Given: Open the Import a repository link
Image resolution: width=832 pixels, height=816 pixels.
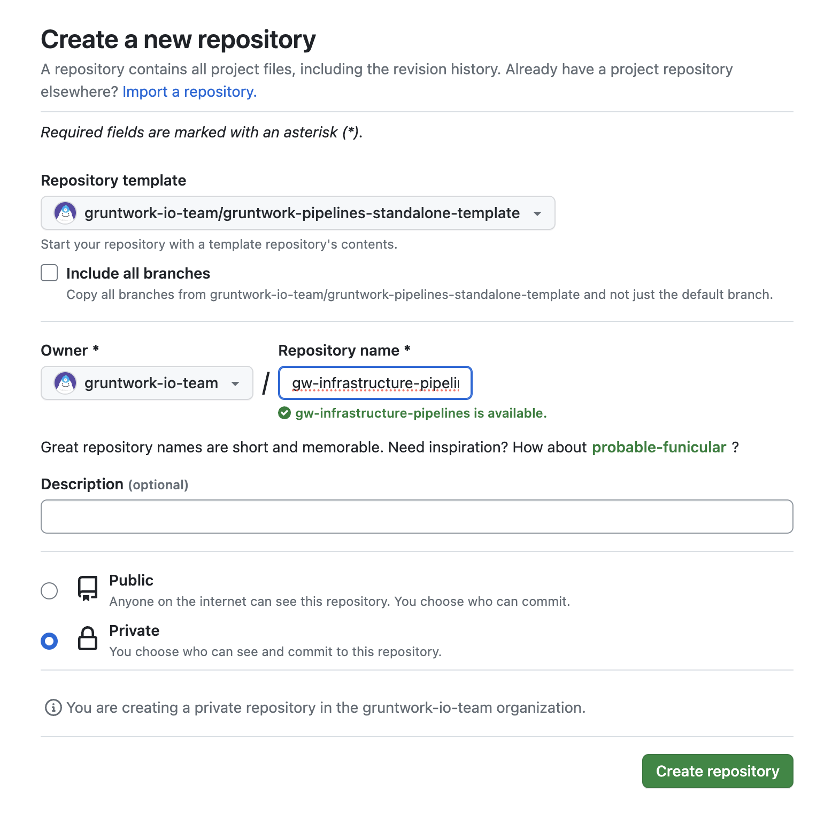Looking at the screenshot, I should [x=189, y=91].
